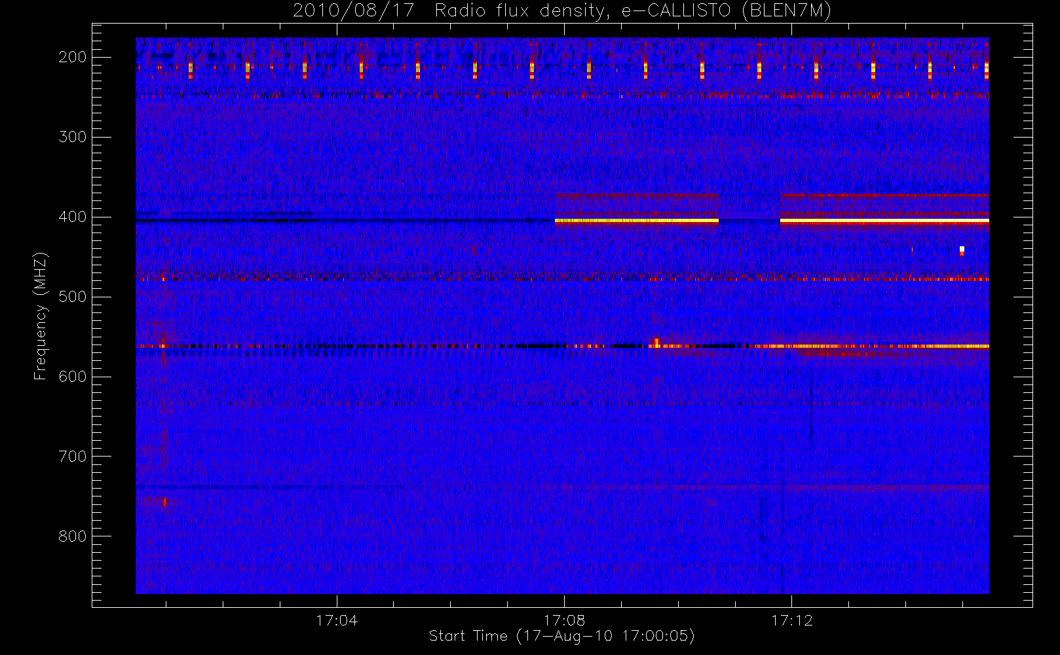Viewport: 1060px width, 655px height.
Task: Click the 200 frequency tick label
Action: [73, 57]
